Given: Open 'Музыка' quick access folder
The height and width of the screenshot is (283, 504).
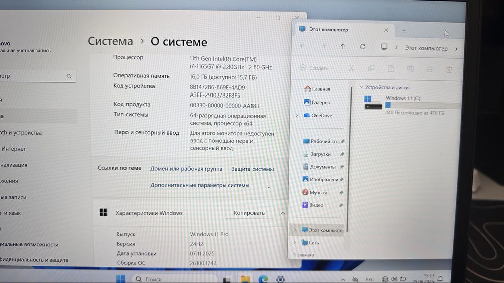Looking at the screenshot, I should point(315,192).
